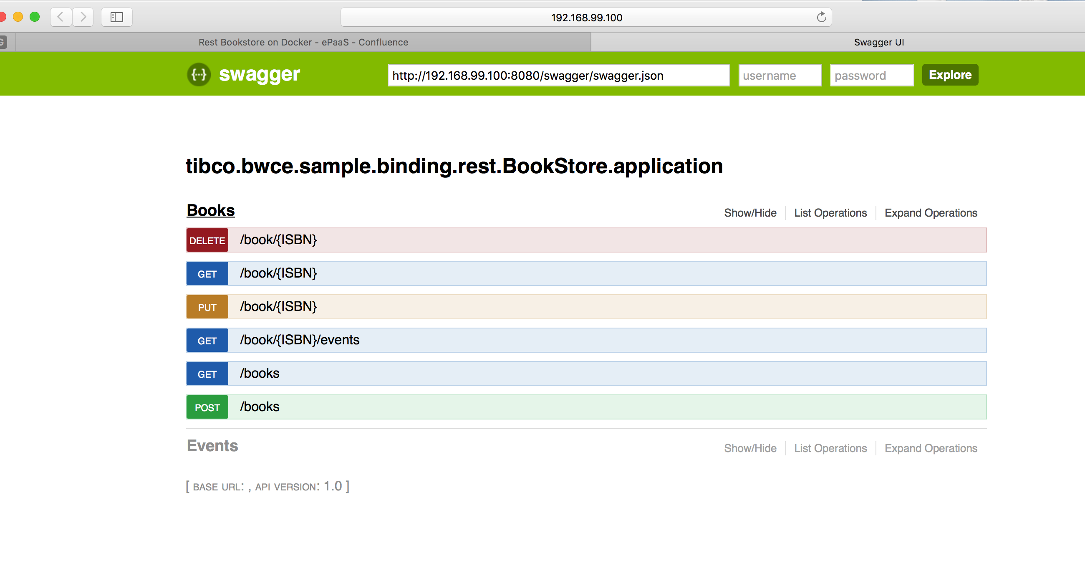The height and width of the screenshot is (581, 1085).
Task: Expand DELETE /book/{ISBN} operation path
Action: pos(278,240)
